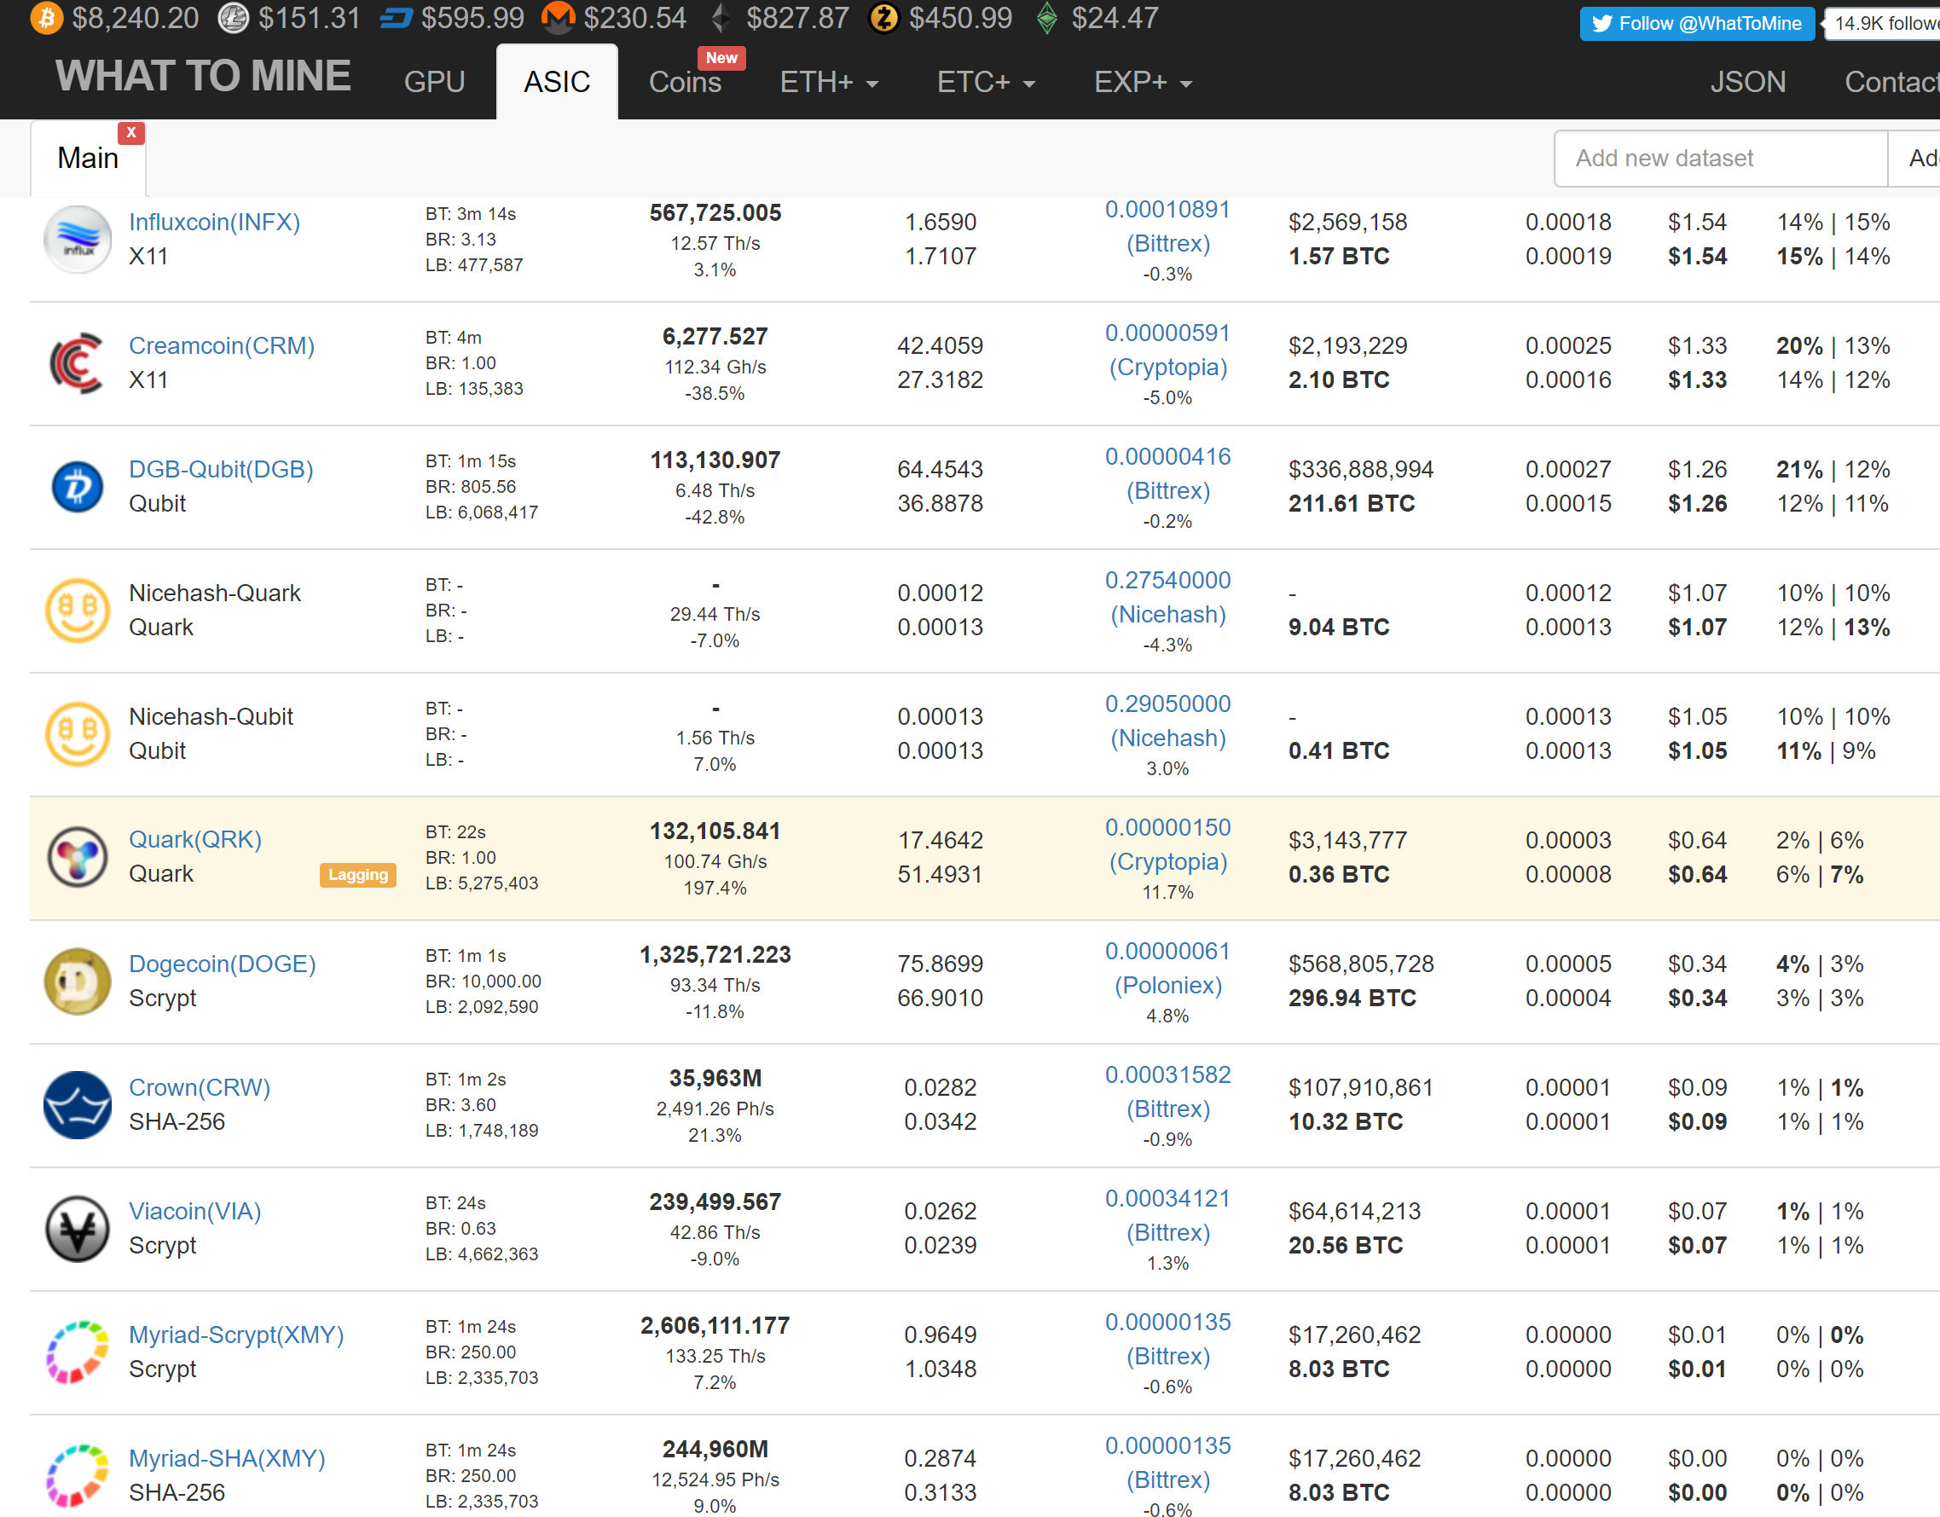1940x1517 pixels.
Task: Open Dogecoin's Poloniex exchange link
Action: [x=1167, y=985]
